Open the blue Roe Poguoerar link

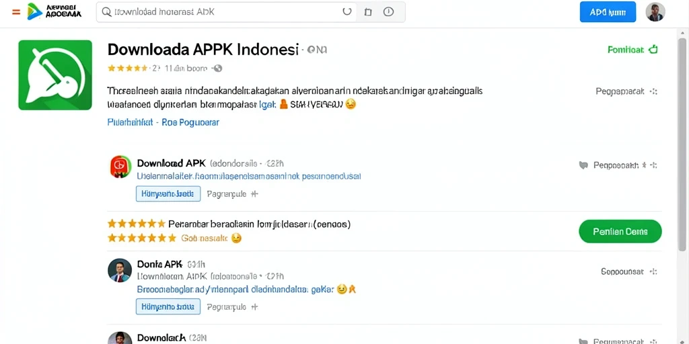[190, 122]
